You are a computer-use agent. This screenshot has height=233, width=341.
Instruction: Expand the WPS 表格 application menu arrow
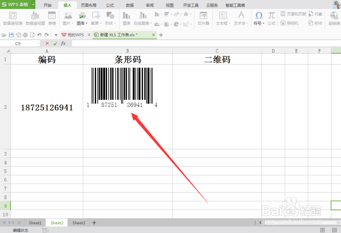pos(33,4)
